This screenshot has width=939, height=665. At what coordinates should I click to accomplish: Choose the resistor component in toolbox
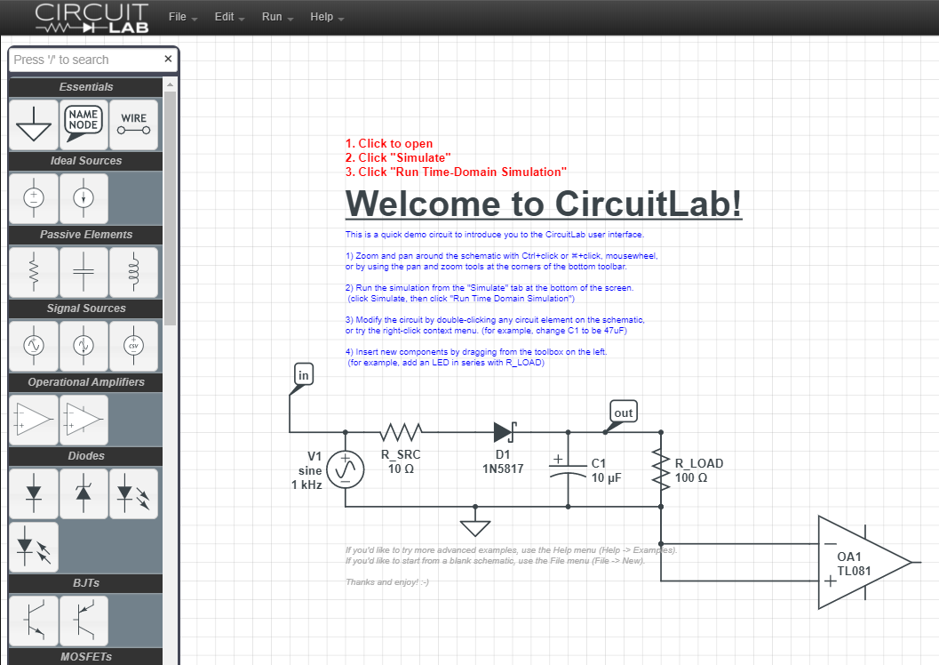click(x=34, y=272)
